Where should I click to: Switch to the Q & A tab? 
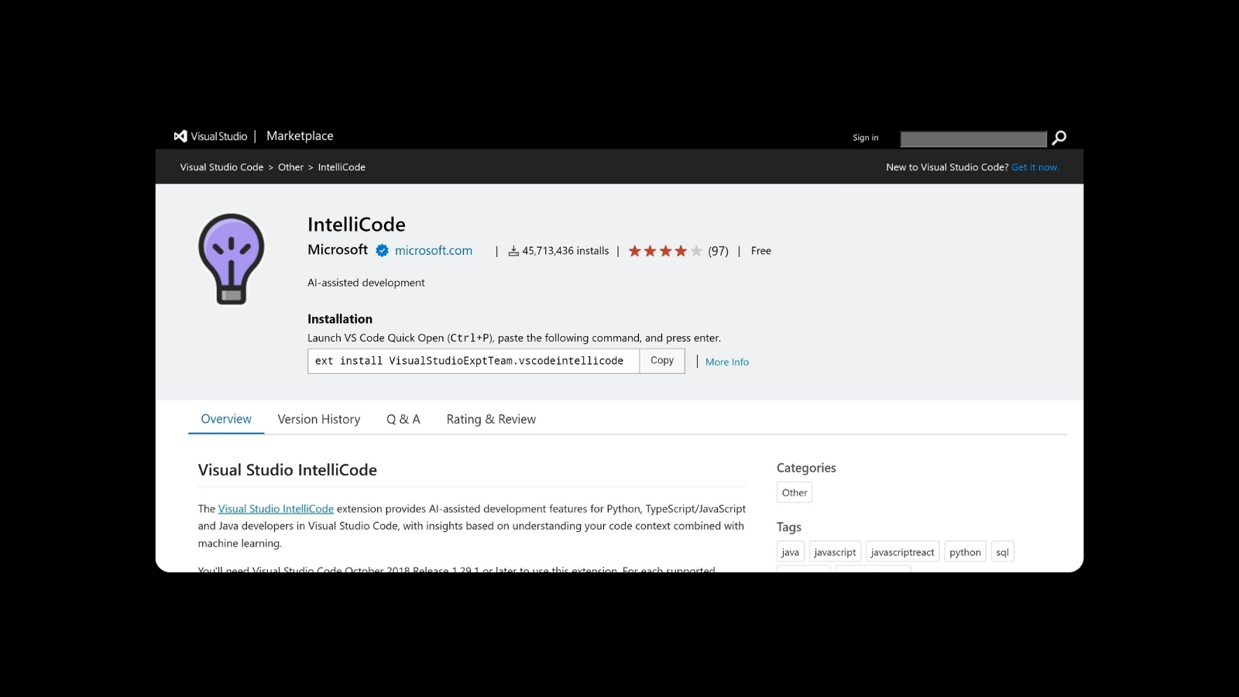[403, 419]
